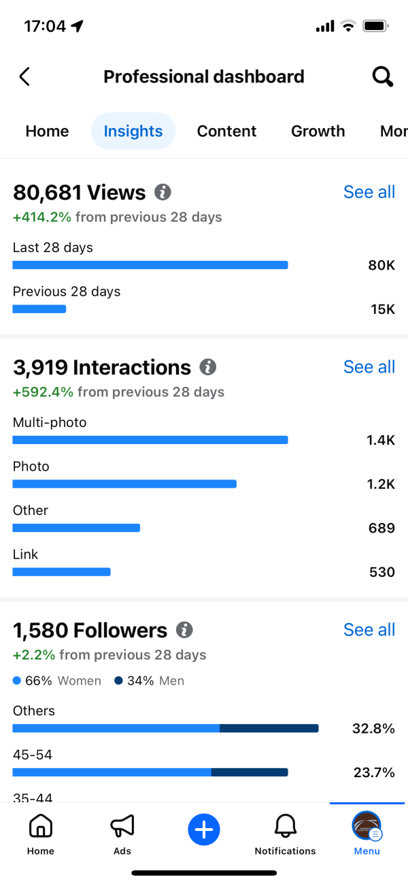See all Views details
Screen dimensions: 408x884
pos(369,192)
